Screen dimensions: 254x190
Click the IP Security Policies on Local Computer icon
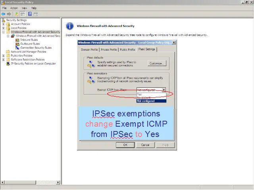point(8,64)
